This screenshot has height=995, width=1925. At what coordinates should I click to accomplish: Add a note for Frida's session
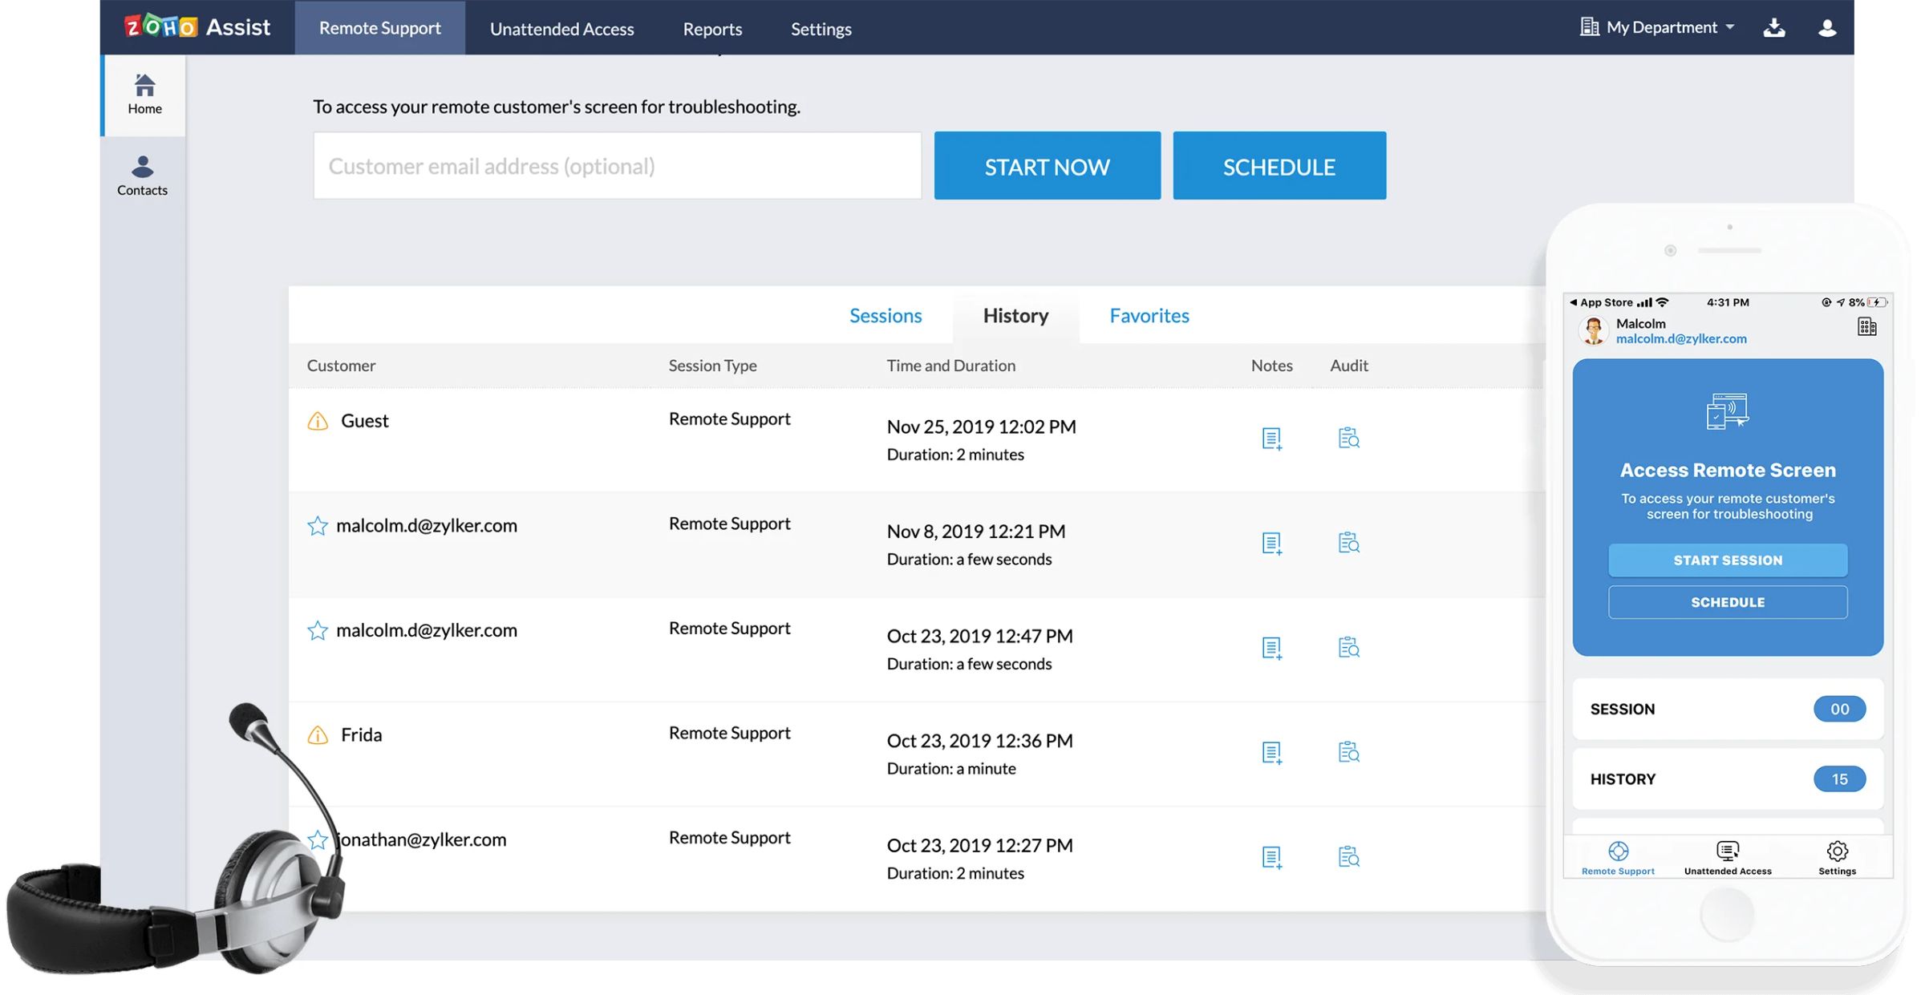(1271, 753)
